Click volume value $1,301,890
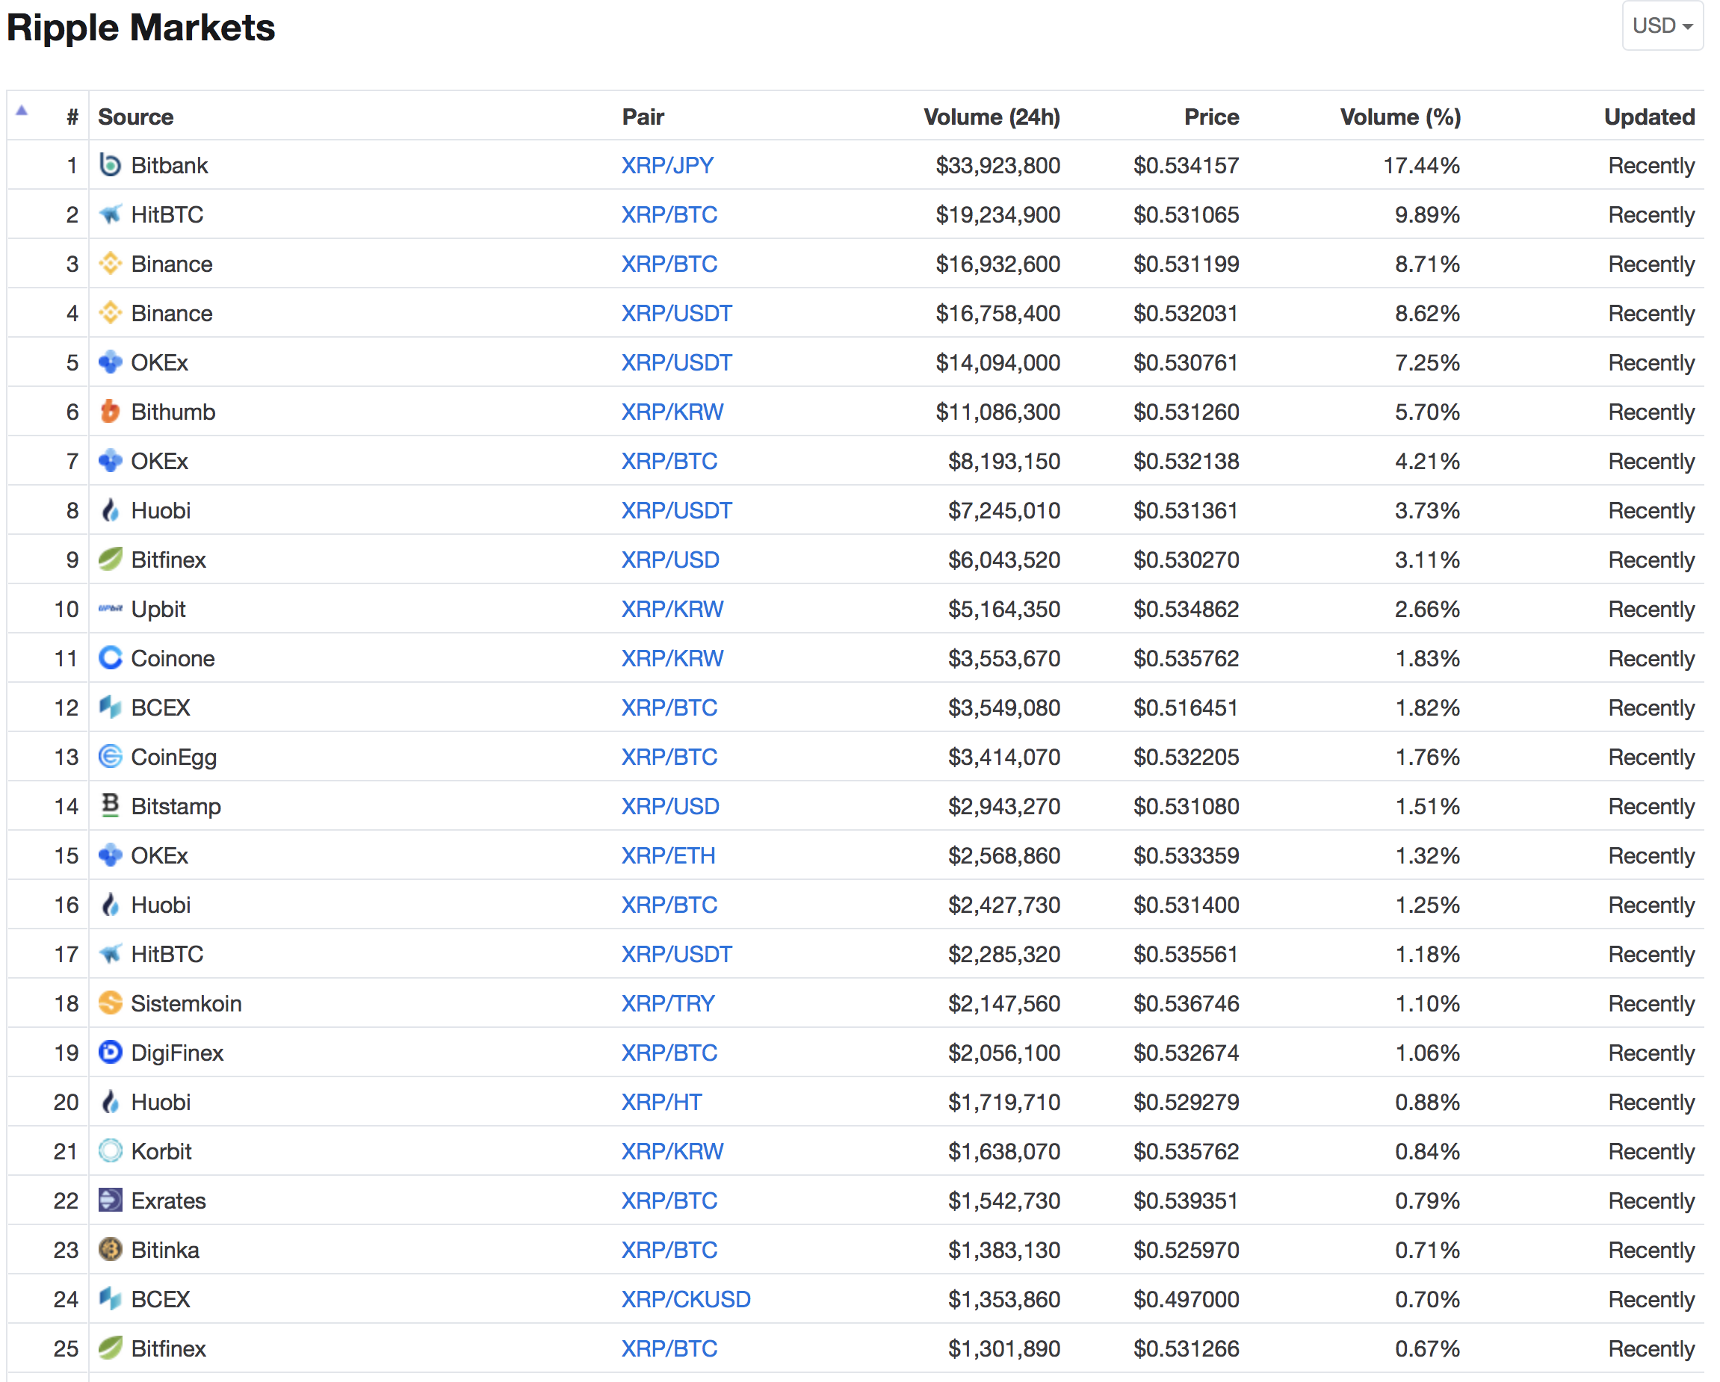This screenshot has width=1720, height=1382. pyautogui.click(x=1004, y=1348)
